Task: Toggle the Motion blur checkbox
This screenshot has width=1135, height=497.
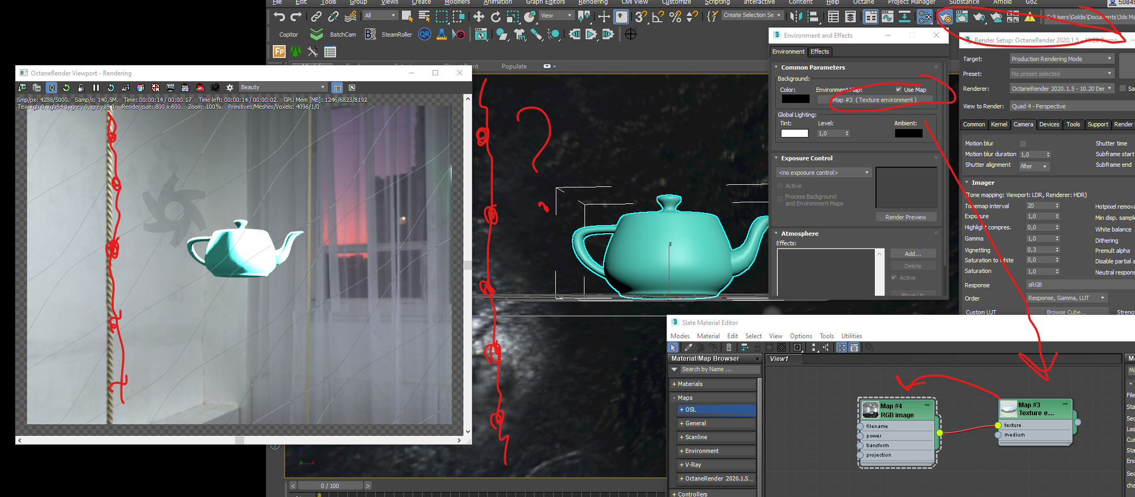Action: 1023,143
